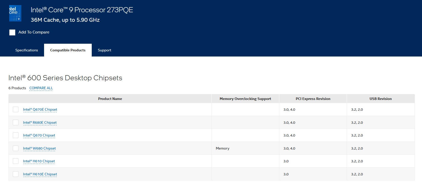Tick the checkbox for Q670E Chipset

pyautogui.click(x=16, y=109)
